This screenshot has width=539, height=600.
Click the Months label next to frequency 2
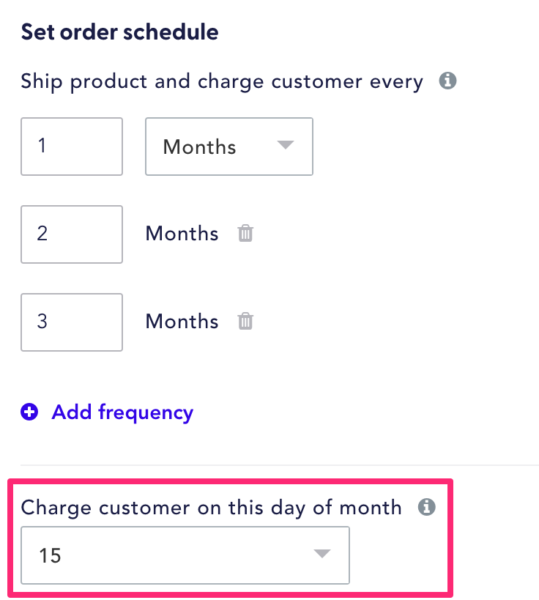(x=182, y=234)
